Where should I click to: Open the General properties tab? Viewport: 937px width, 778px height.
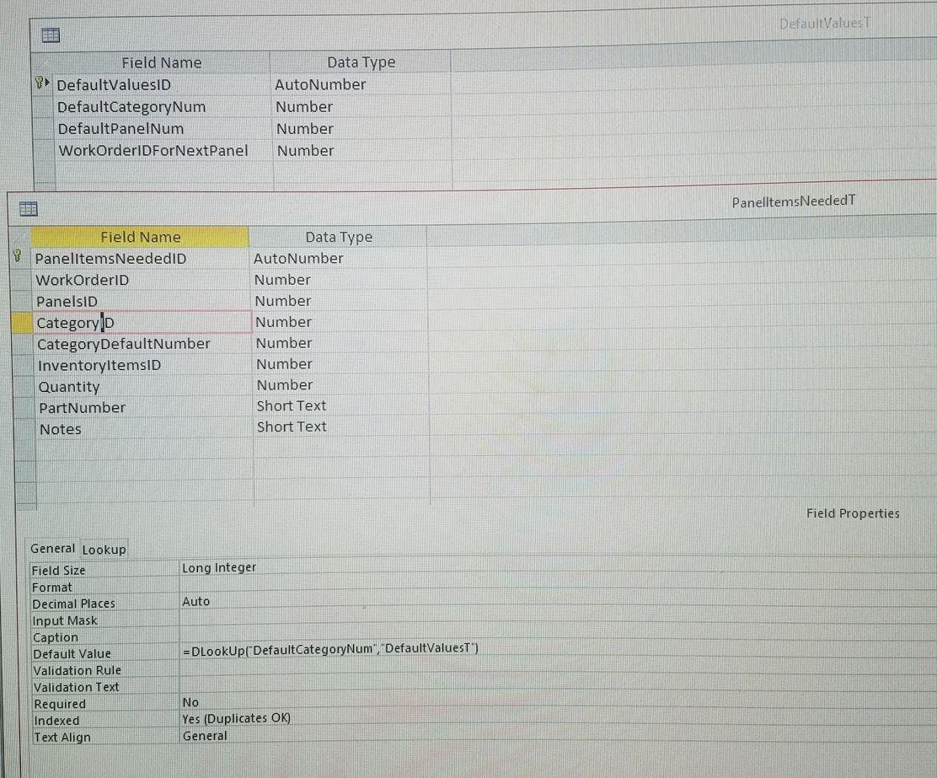(x=52, y=549)
